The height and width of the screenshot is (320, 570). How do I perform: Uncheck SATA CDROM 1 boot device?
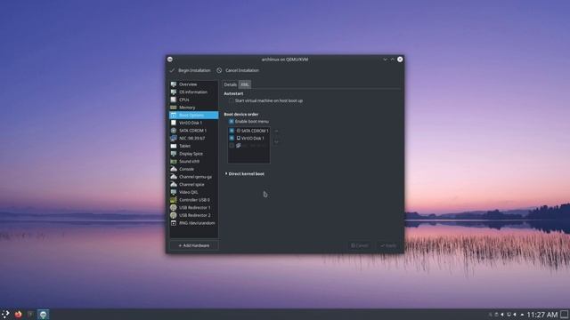point(232,131)
